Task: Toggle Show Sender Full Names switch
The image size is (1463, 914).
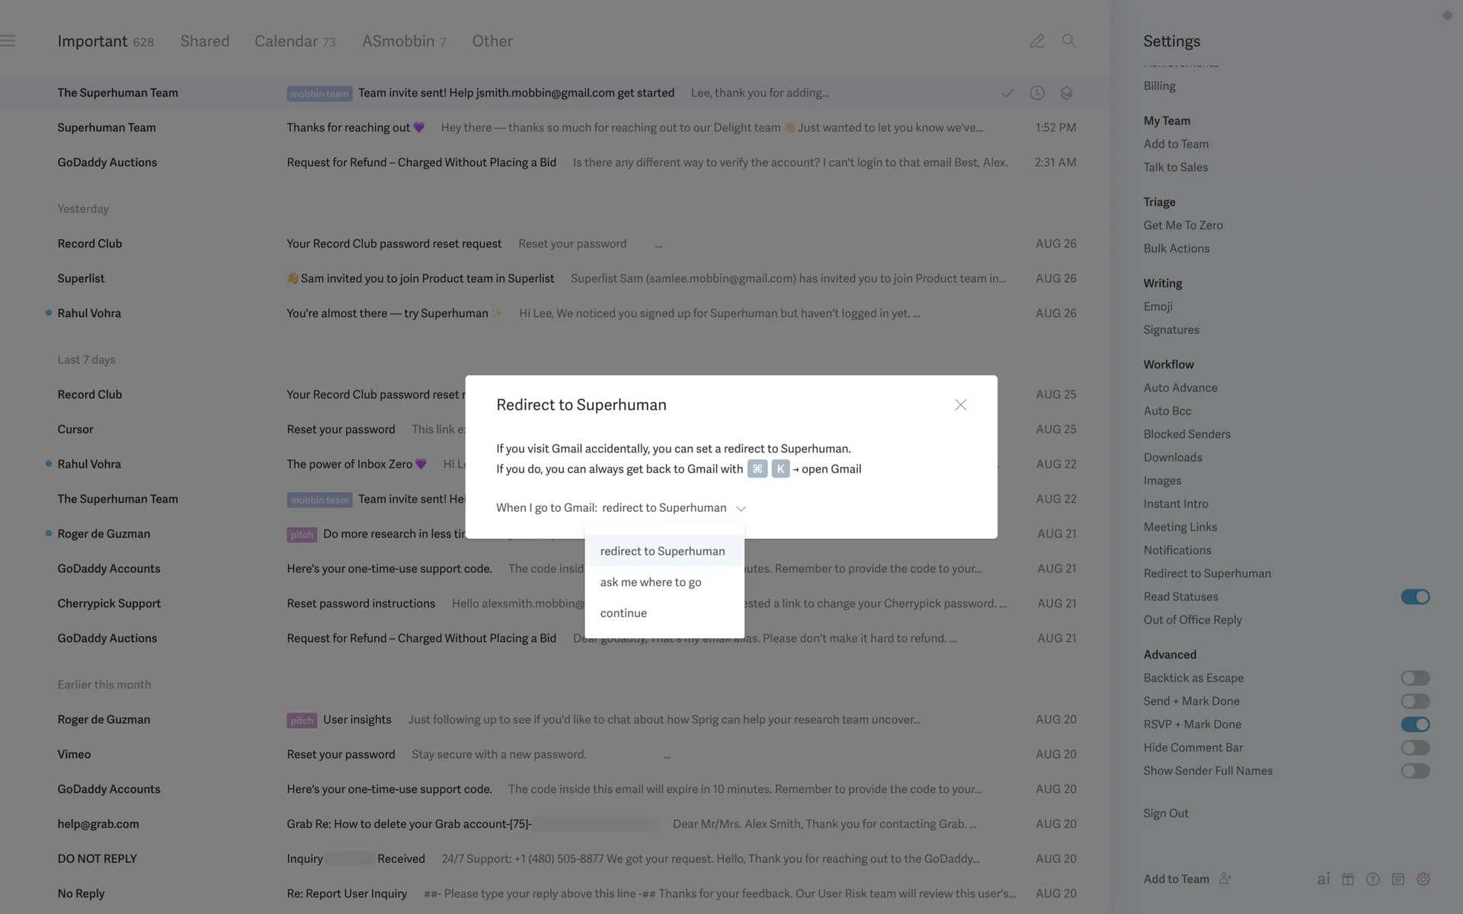Action: coord(1415,771)
